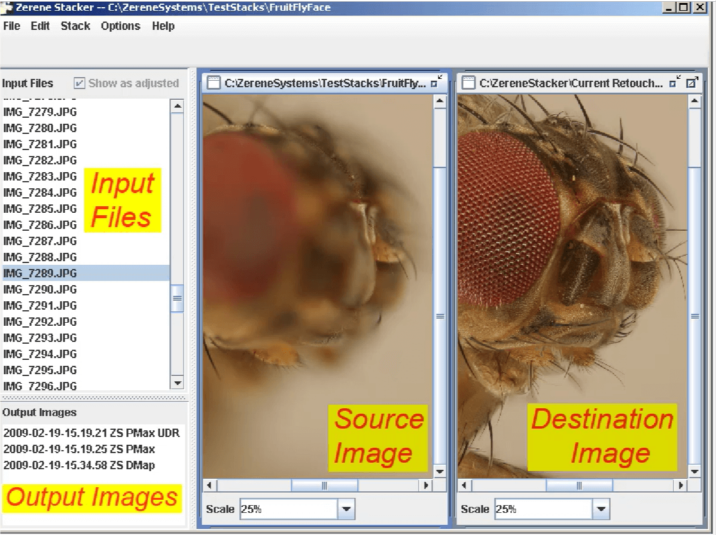Click source image horizontal scrollbar thumb
The height and width of the screenshot is (535, 716).
[325, 485]
